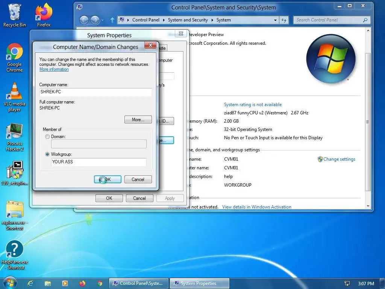
Task: Click OK in Computer Name/Domain Changes
Action: pyautogui.click(x=108, y=179)
